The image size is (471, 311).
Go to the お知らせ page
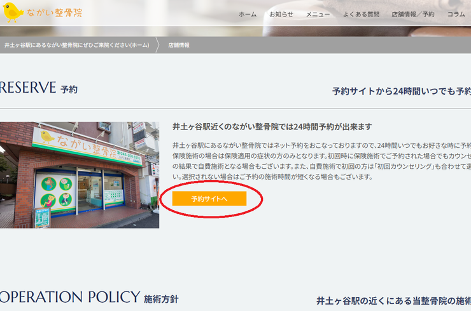click(x=281, y=14)
